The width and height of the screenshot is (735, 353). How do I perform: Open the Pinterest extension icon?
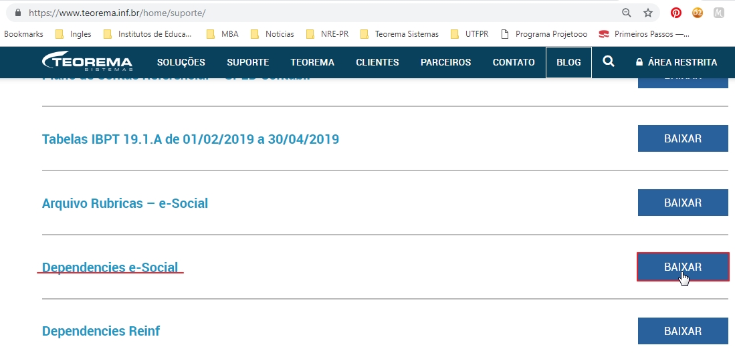[676, 13]
